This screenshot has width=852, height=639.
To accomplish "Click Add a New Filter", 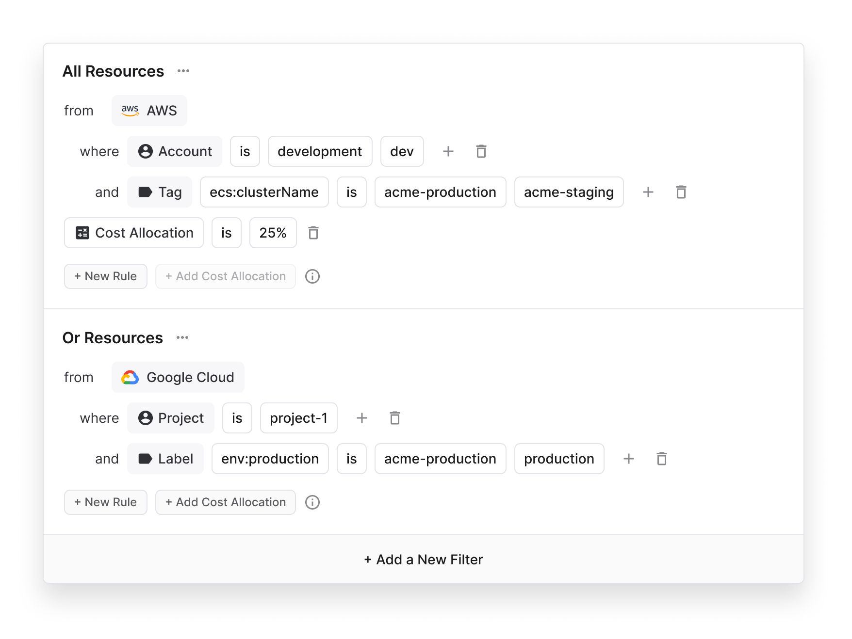I will coord(423,559).
